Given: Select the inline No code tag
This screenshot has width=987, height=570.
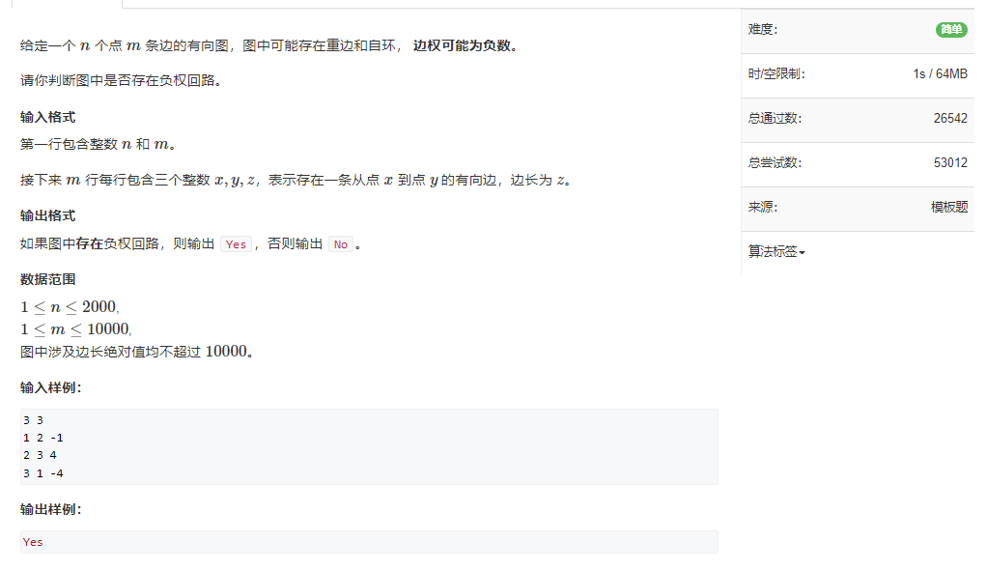Looking at the screenshot, I should coord(341,244).
